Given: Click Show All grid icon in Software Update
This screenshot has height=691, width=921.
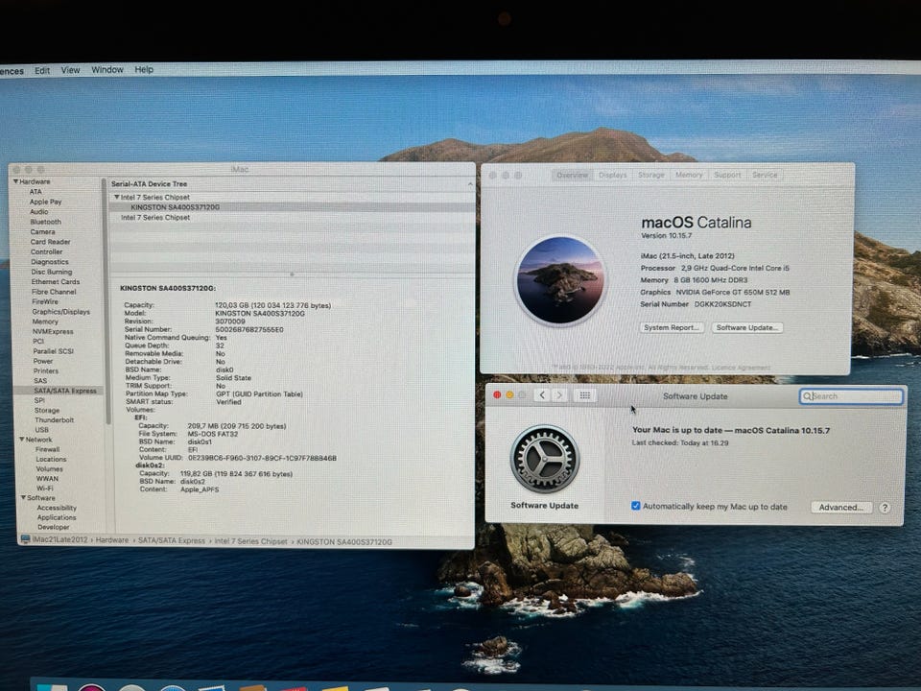Looking at the screenshot, I should pyautogui.click(x=585, y=395).
